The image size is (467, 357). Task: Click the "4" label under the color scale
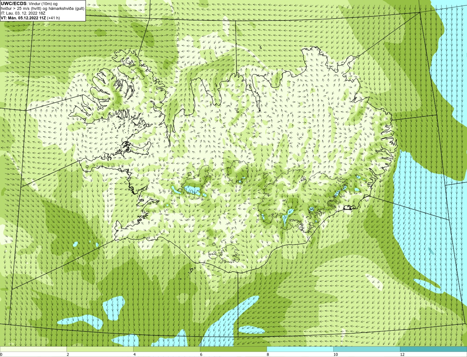pyautogui.click(x=134, y=354)
